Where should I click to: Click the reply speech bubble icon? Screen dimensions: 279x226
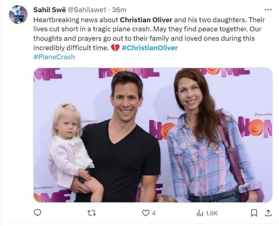(x=37, y=213)
